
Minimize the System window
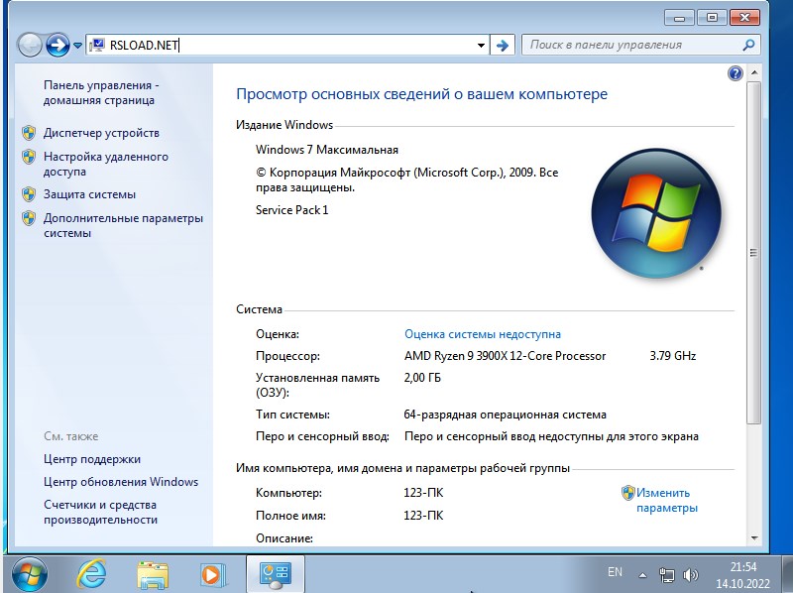coord(679,18)
